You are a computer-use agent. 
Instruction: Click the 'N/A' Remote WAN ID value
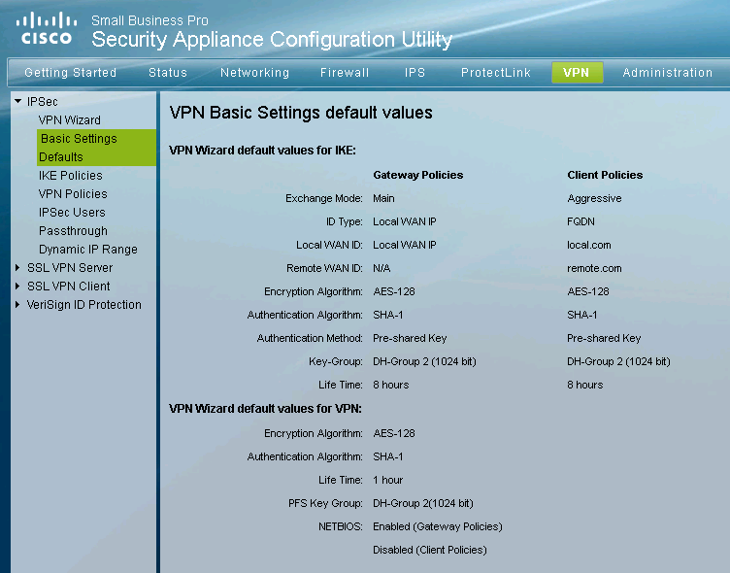click(382, 268)
